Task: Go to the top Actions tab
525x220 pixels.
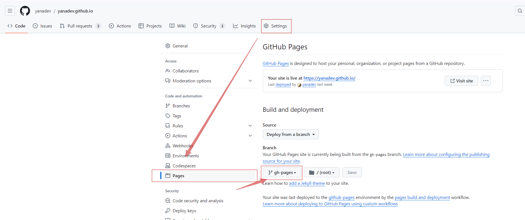Action: click(x=120, y=26)
